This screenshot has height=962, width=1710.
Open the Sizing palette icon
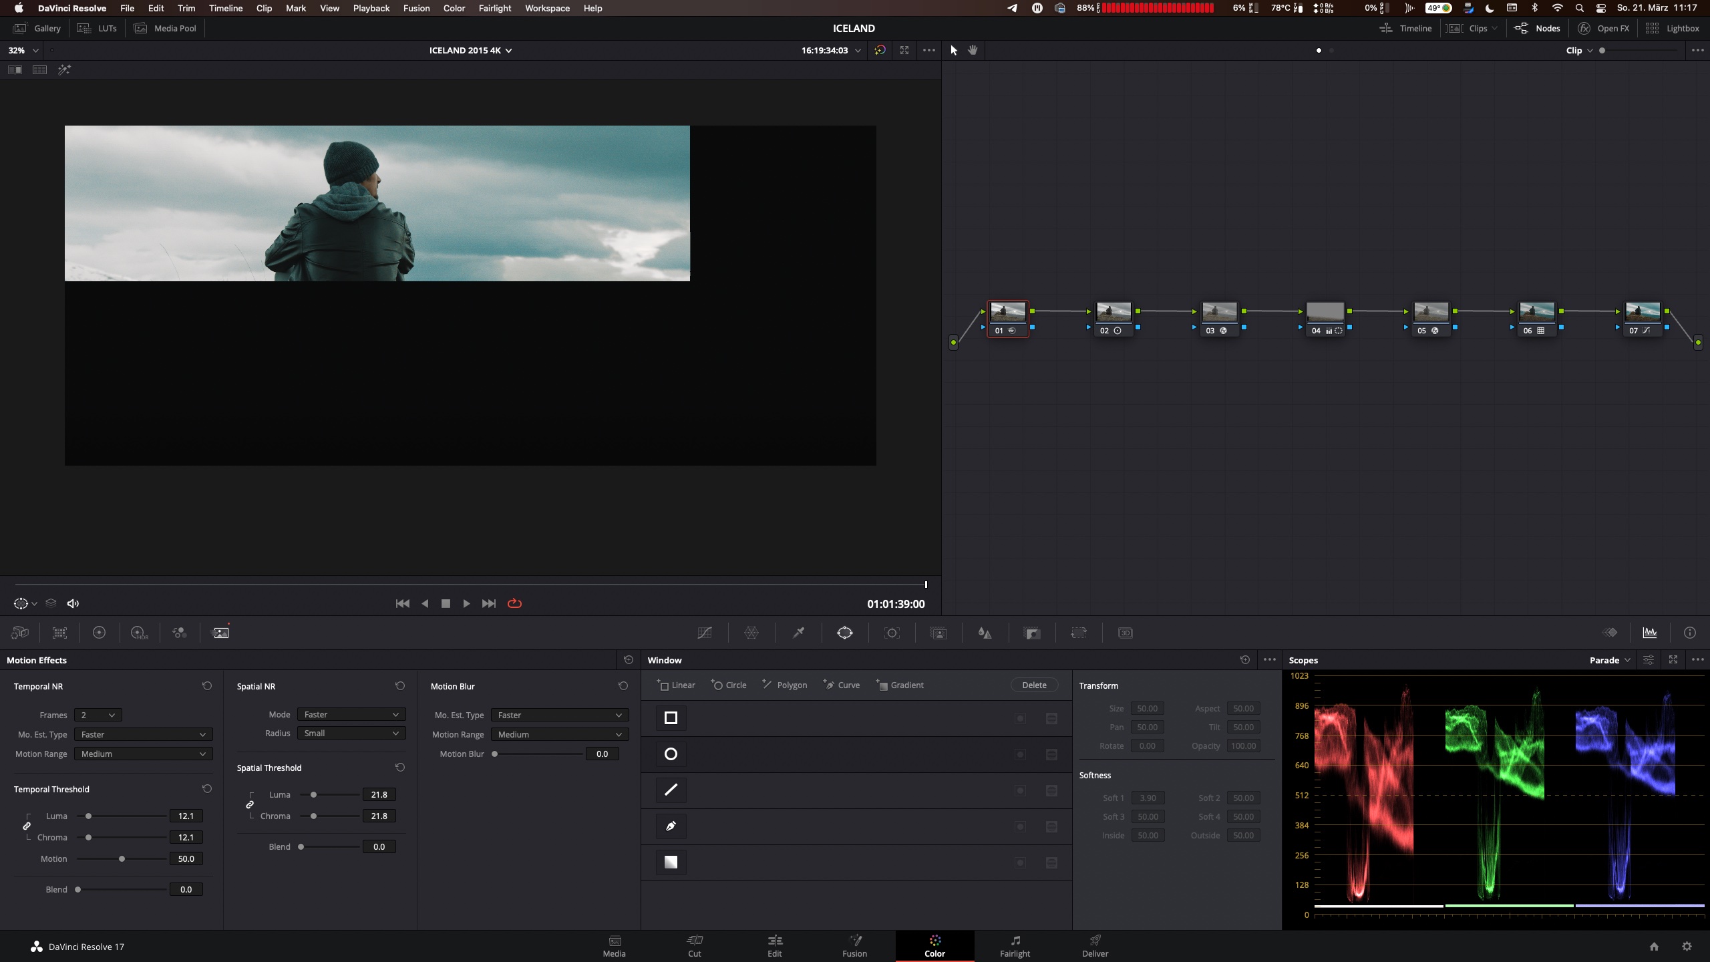[1079, 633]
